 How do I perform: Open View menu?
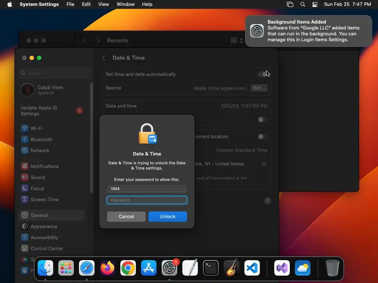(103, 4)
